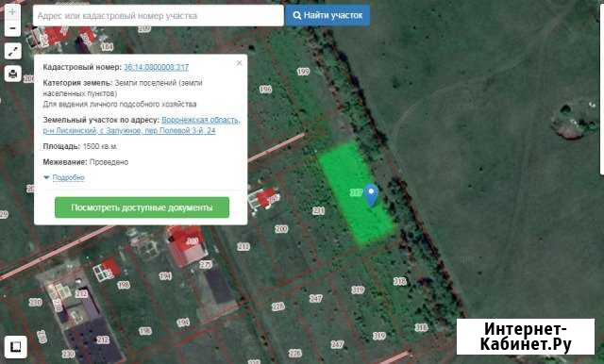
Task: Open cadastral number 36:14:0800003:317 link
Action: pos(156,67)
